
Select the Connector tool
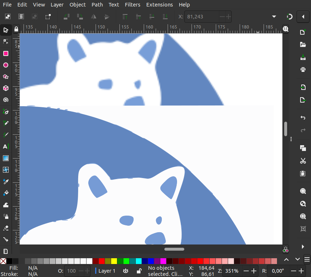click(6, 239)
